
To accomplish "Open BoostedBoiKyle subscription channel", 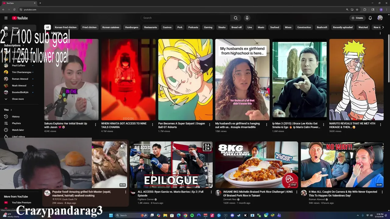I will (20, 92).
